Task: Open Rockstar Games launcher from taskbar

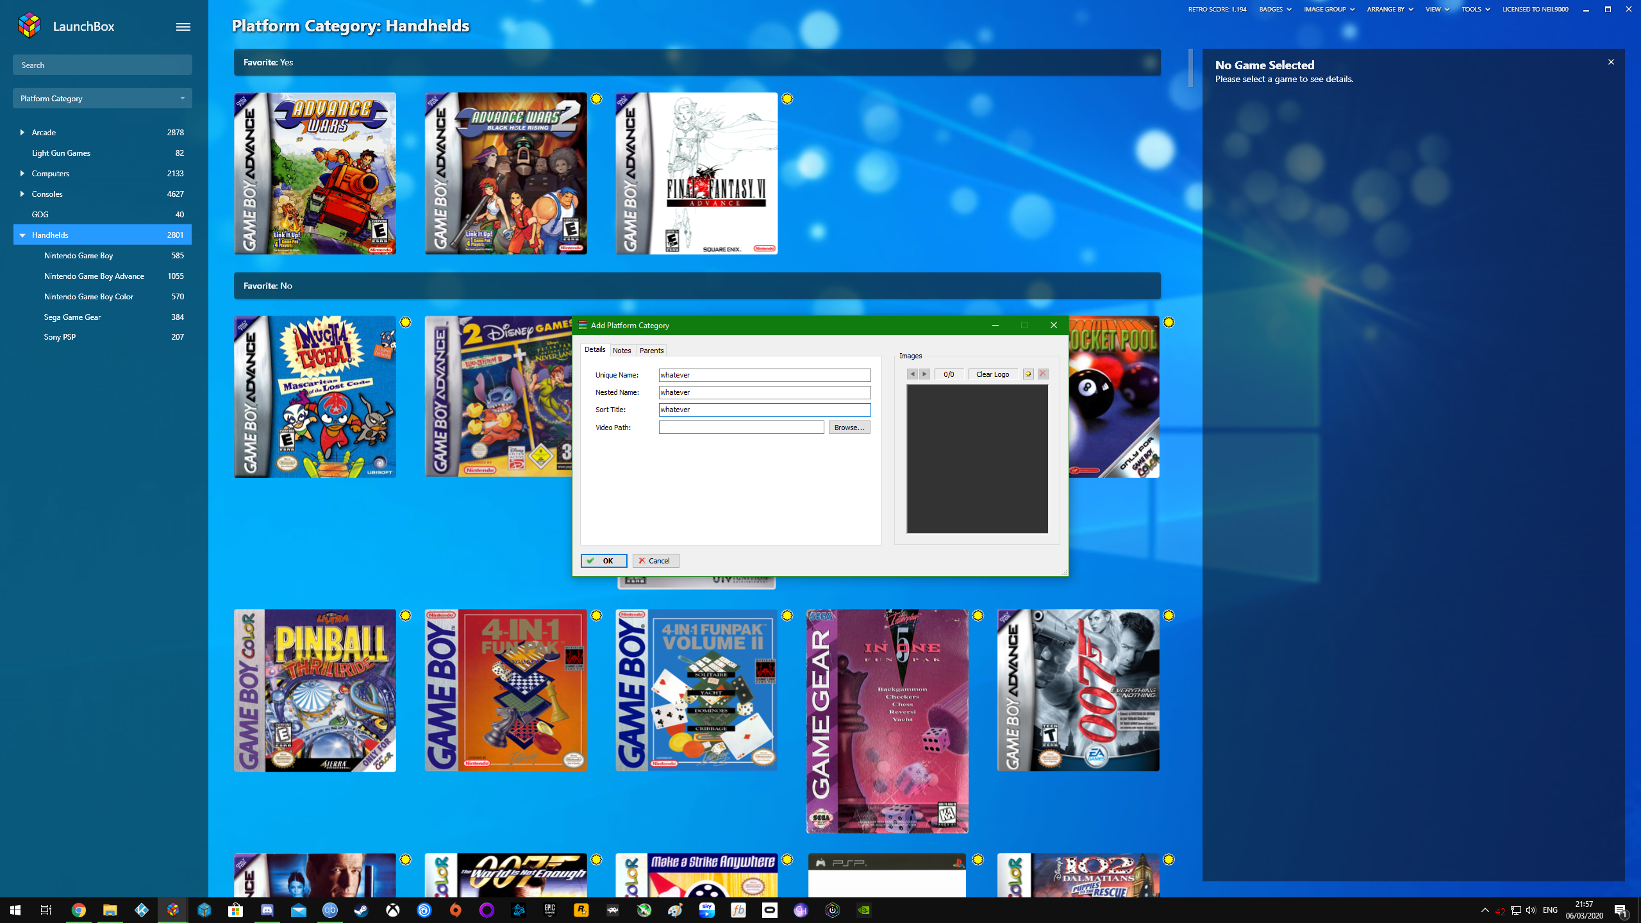Action: tap(581, 910)
